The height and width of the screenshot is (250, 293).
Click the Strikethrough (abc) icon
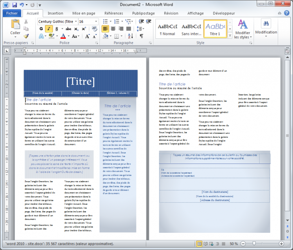coord(68,29)
